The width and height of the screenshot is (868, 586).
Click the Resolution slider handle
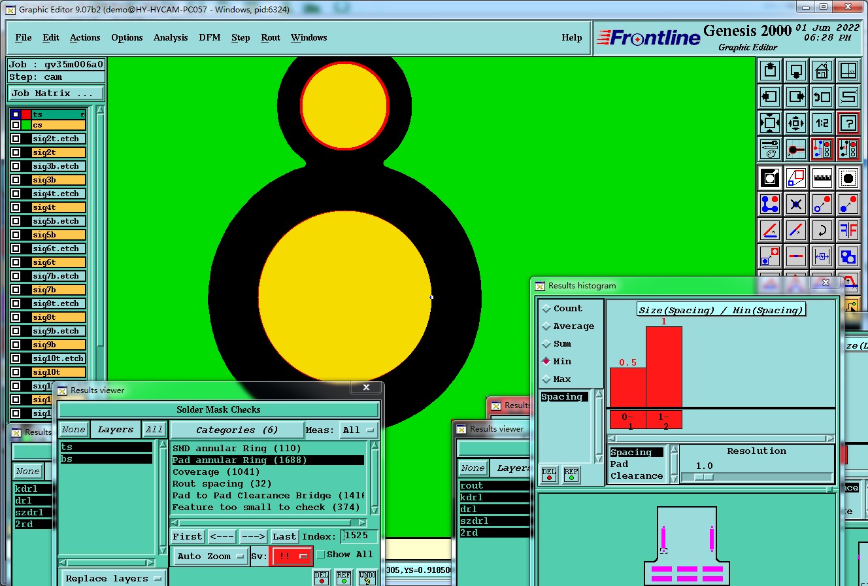(703, 477)
